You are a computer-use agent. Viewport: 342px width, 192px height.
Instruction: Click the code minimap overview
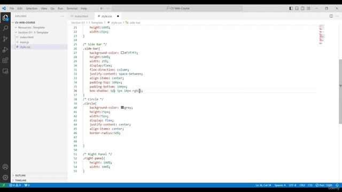322,34
